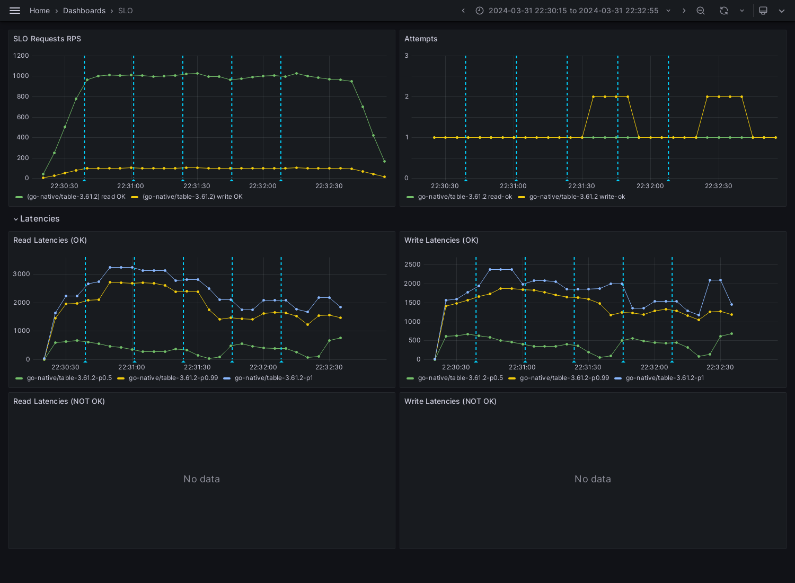This screenshot has width=795, height=583.
Task: Open refresh interval dropdown
Action: [x=742, y=11]
